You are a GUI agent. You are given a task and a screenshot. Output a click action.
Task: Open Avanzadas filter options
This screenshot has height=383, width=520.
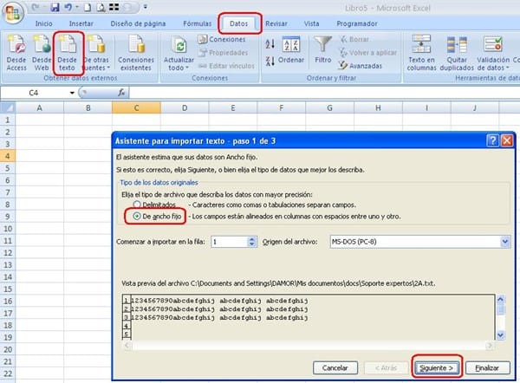click(x=361, y=66)
